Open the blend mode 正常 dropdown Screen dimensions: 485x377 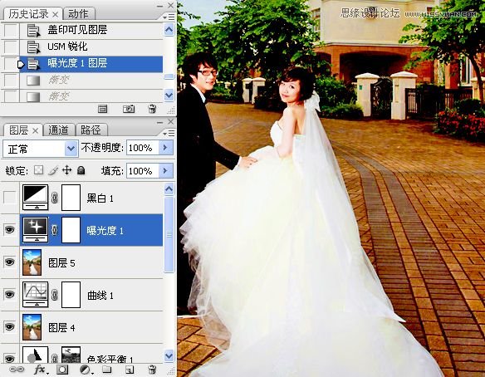pyautogui.click(x=40, y=149)
